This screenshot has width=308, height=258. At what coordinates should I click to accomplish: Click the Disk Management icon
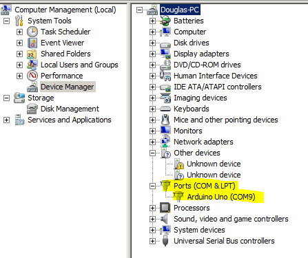click(32, 109)
